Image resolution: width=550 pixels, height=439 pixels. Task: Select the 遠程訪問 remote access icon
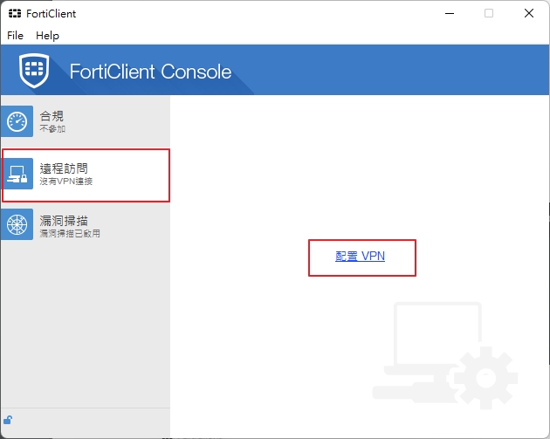[17, 174]
